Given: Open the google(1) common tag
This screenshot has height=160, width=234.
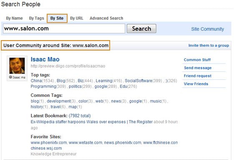Looking at the screenshot, I should pyautogui.click(x=136, y=101).
